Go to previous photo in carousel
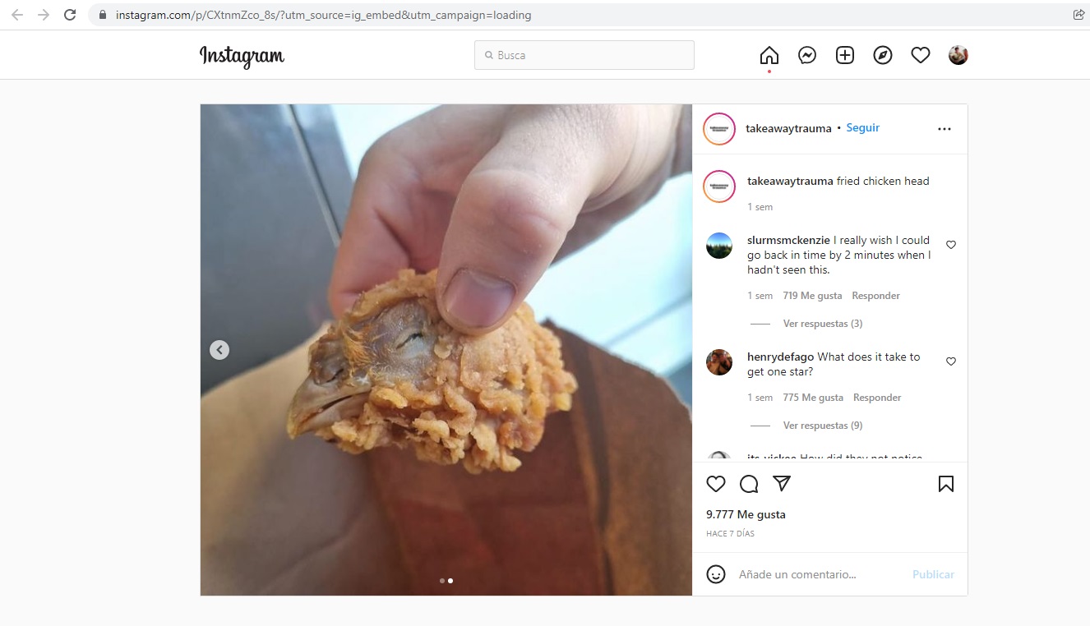This screenshot has height=626, width=1090. pos(219,350)
